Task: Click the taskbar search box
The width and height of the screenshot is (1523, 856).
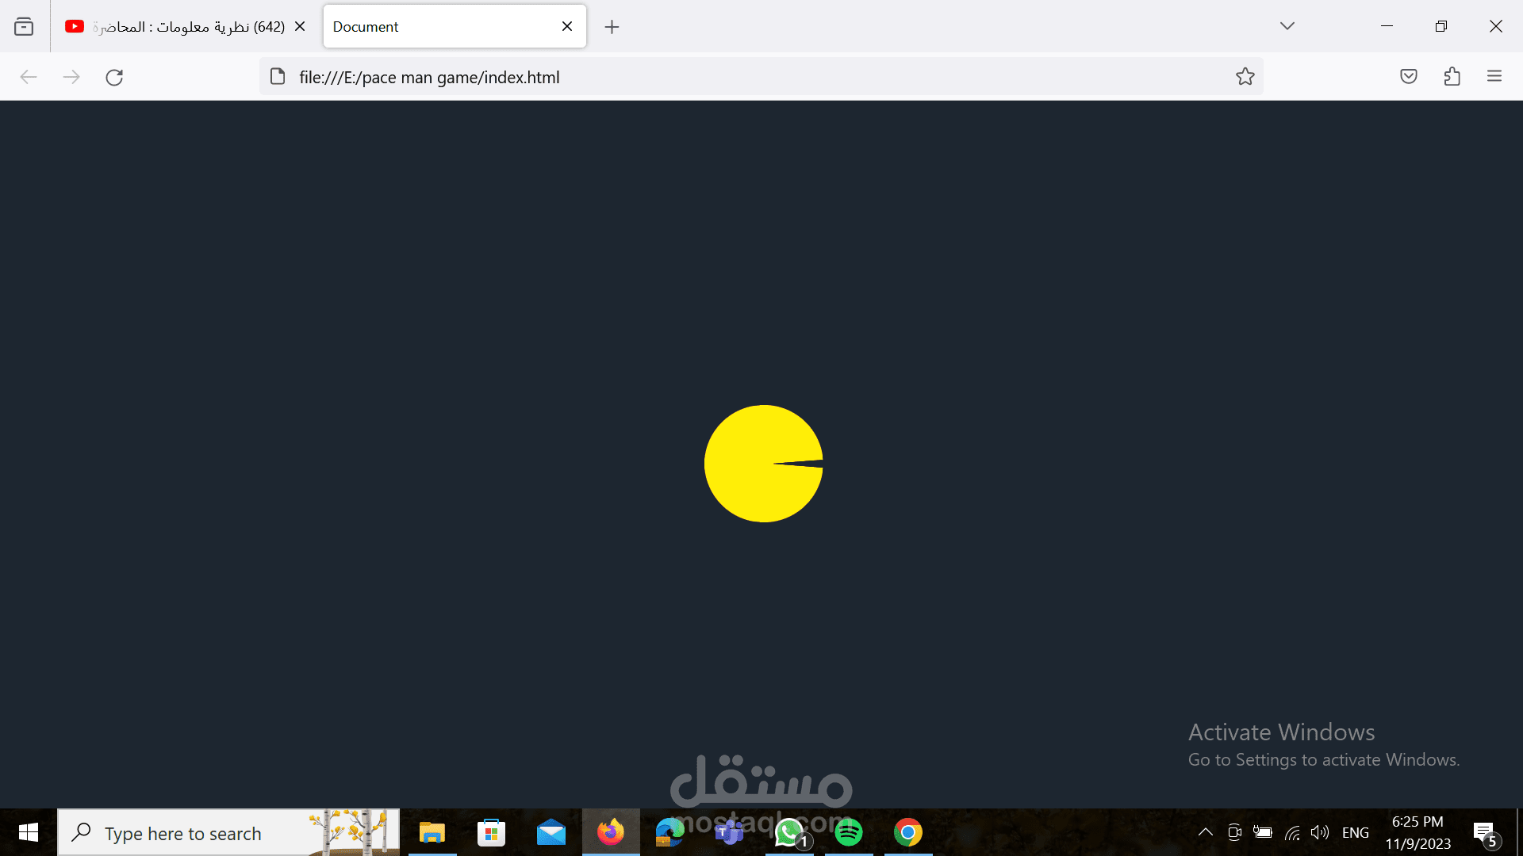Action: (228, 833)
